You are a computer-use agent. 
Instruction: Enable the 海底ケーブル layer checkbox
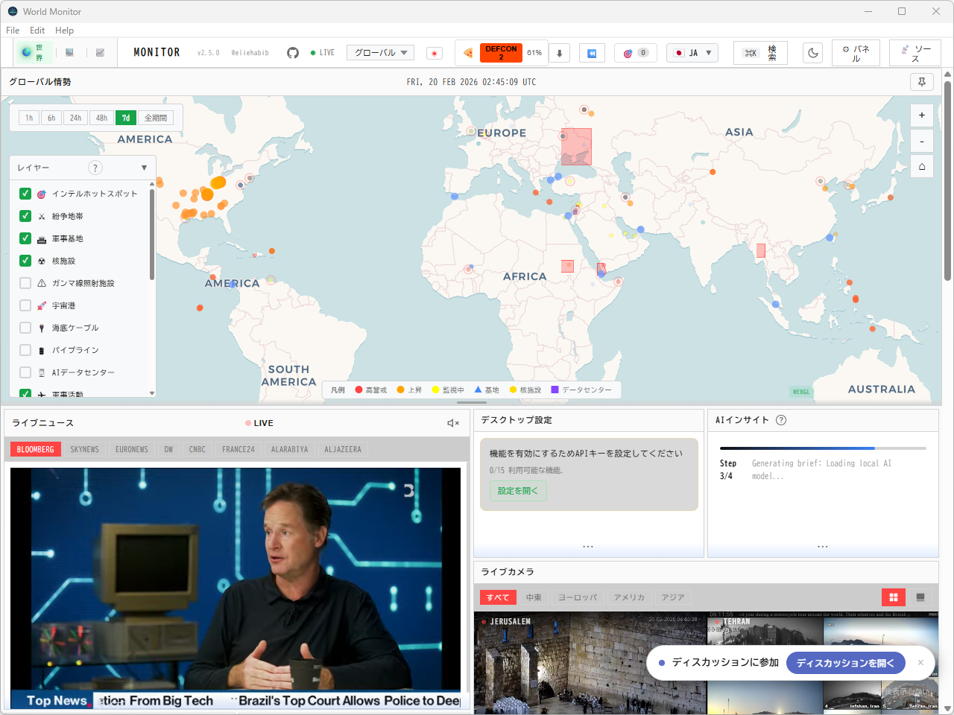[x=25, y=328]
